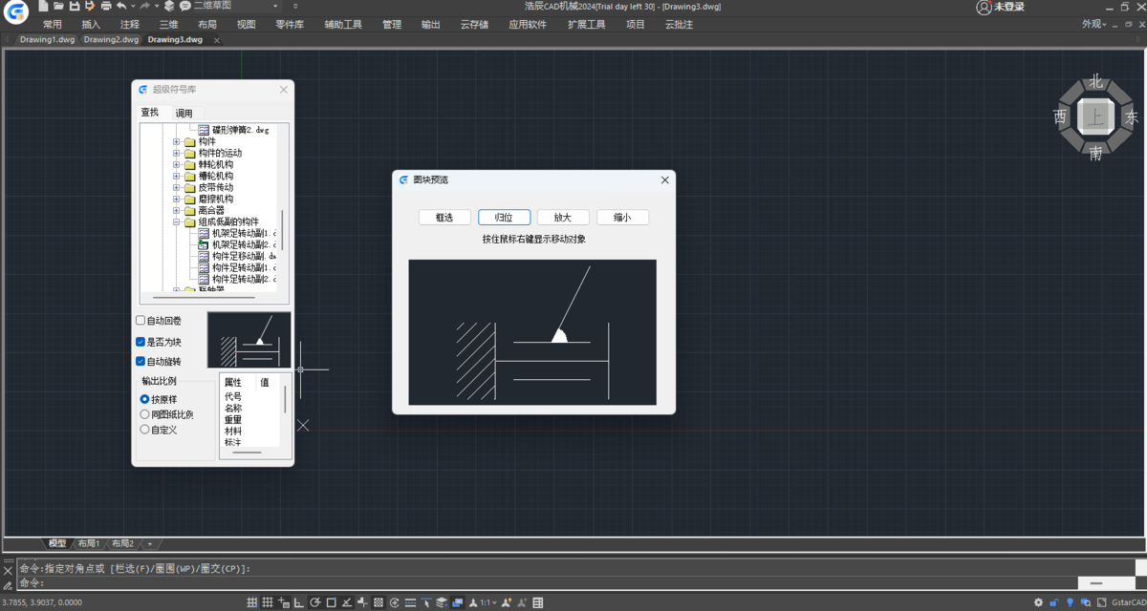Screen dimensions: 1147x611
Task: Switch to the Drawing1.dwg tab
Action: 47,40
